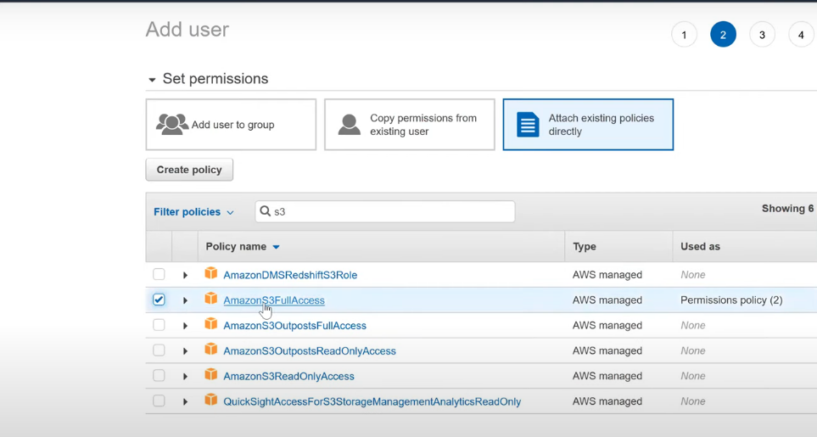
Task: Click the Create policy button
Action: point(189,170)
